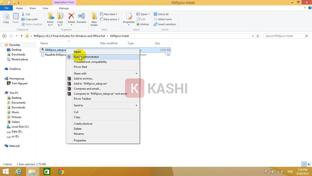The width and height of the screenshot is (312, 176).
Task: Go up one folder level arrow
Action: coord(21,36)
